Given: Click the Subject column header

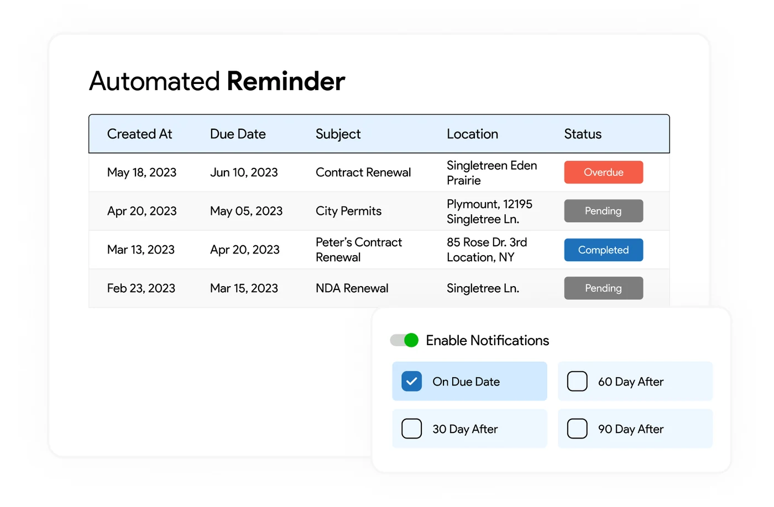Looking at the screenshot, I should click(x=338, y=134).
